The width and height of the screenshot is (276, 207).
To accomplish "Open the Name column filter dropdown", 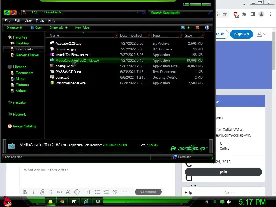I will (116, 35).
